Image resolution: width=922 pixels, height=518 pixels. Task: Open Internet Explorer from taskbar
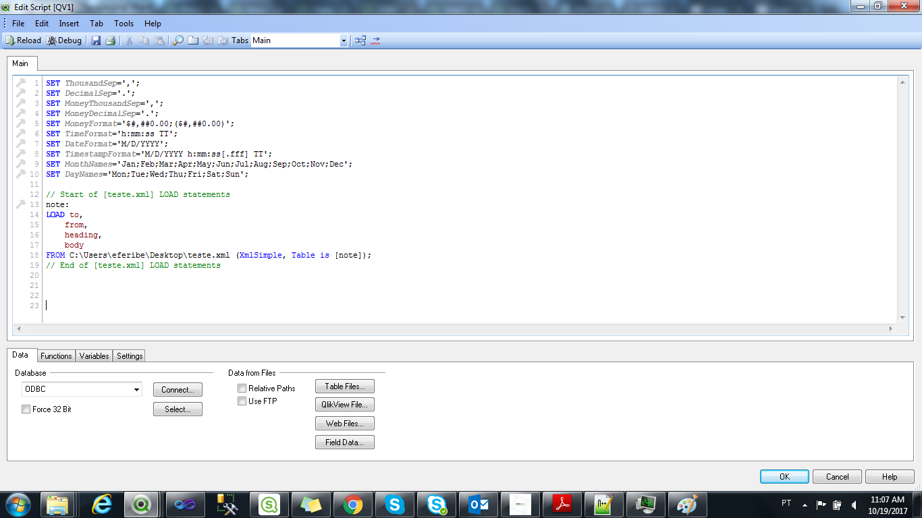[101, 505]
